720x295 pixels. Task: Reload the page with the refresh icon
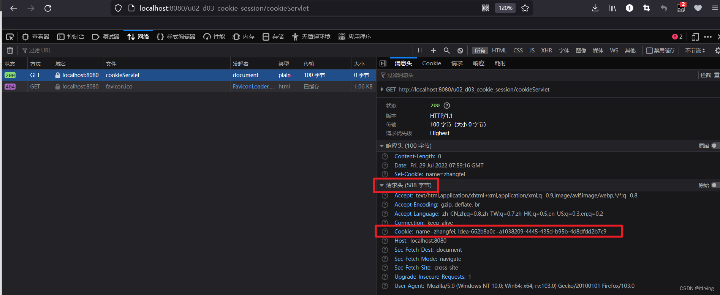click(48, 8)
